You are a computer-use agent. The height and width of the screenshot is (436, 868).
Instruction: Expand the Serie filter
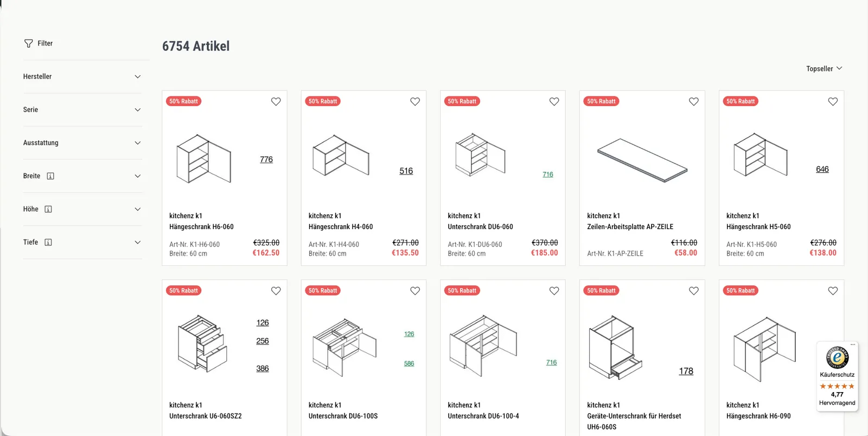click(82, 109)
